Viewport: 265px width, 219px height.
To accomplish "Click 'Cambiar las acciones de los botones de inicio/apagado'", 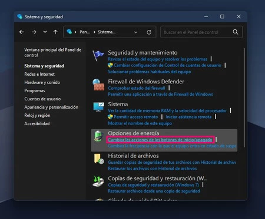I will pos(160,140).
